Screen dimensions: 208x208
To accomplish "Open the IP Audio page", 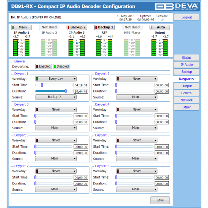I will [187, 64].
